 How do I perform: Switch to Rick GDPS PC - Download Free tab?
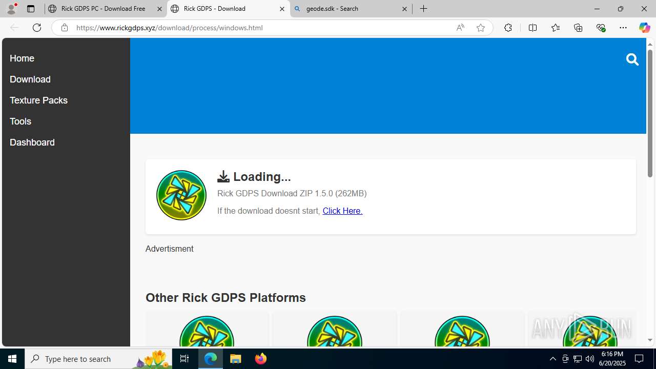(x=106, y=9)
